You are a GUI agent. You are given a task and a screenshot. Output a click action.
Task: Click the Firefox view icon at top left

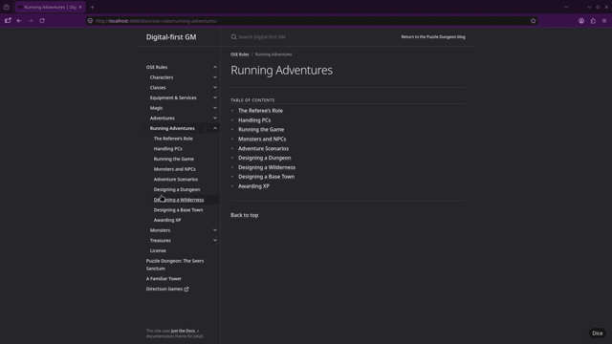pos(7,7)
